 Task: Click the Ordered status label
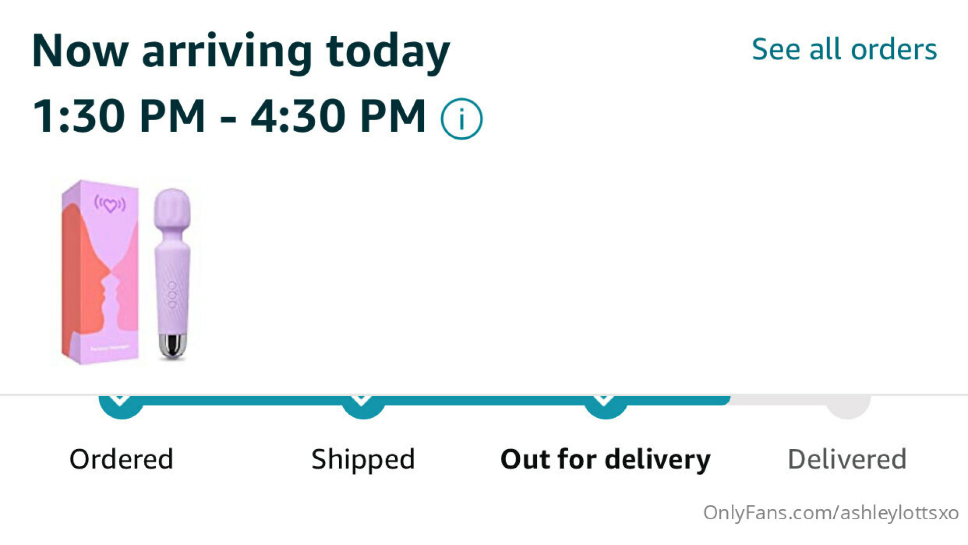[121, 459]
